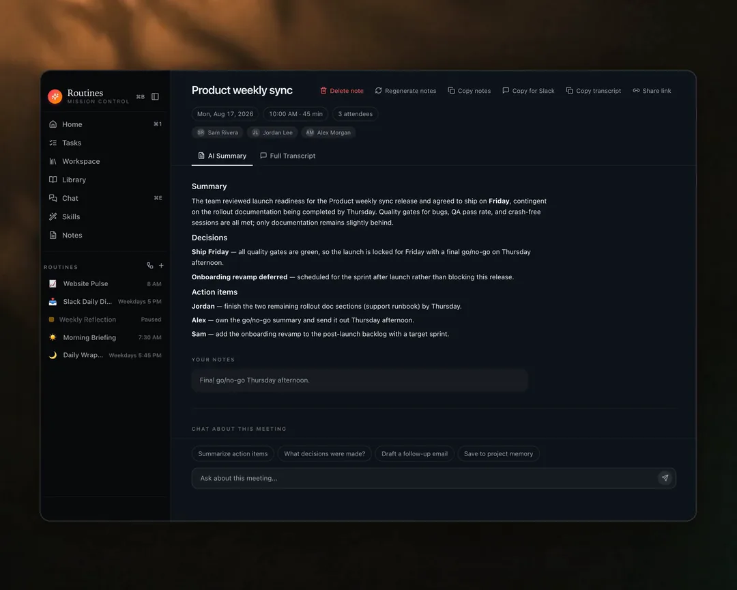Open the Morning Briefing routine

pyautogui.click(x=105, y=337)
